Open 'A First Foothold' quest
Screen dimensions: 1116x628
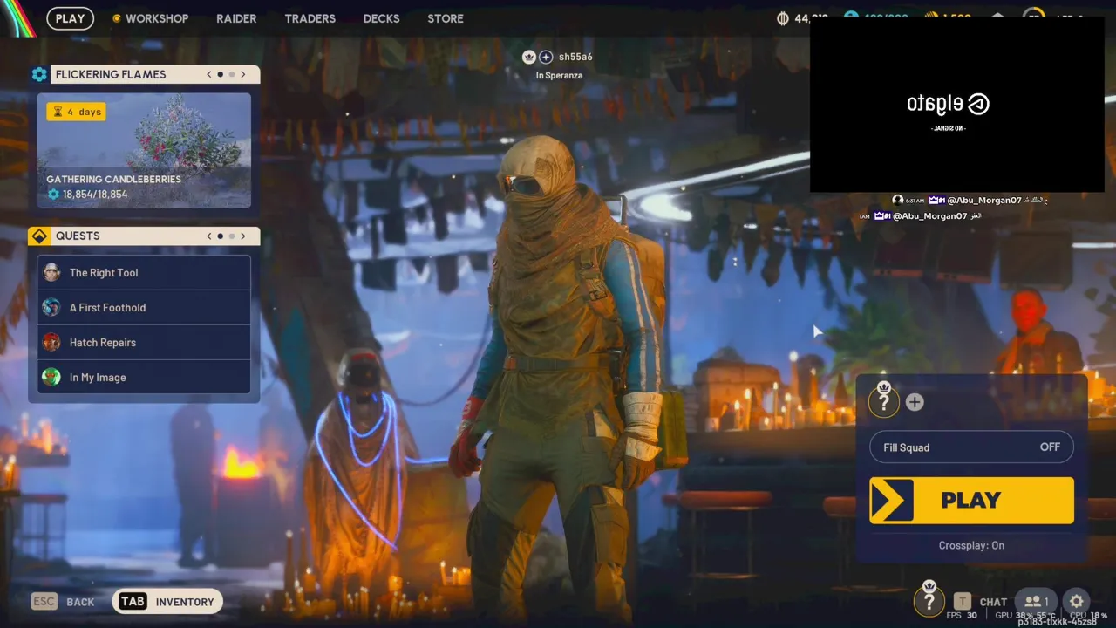click(x=144, y=307)
